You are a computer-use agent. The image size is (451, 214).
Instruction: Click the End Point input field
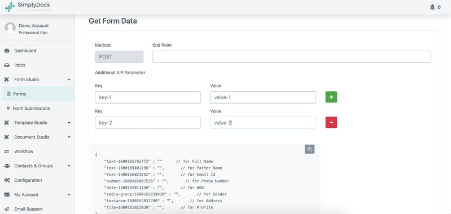292,57
